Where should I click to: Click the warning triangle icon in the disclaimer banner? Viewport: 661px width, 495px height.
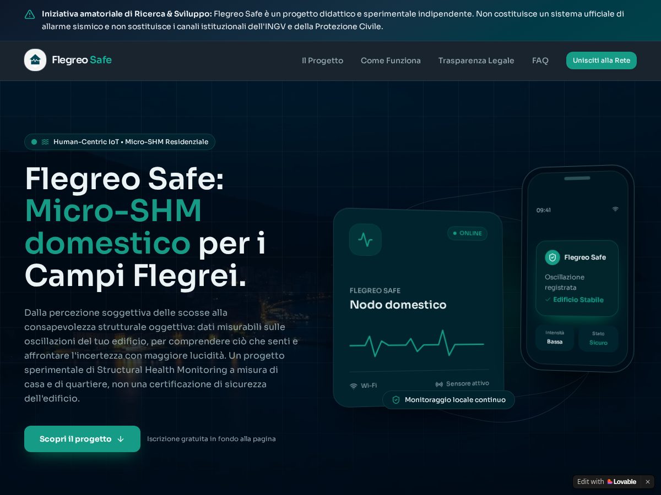(x=30, y=14)
